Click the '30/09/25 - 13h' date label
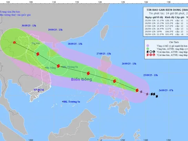188x141 pixels. click(29, 25)
